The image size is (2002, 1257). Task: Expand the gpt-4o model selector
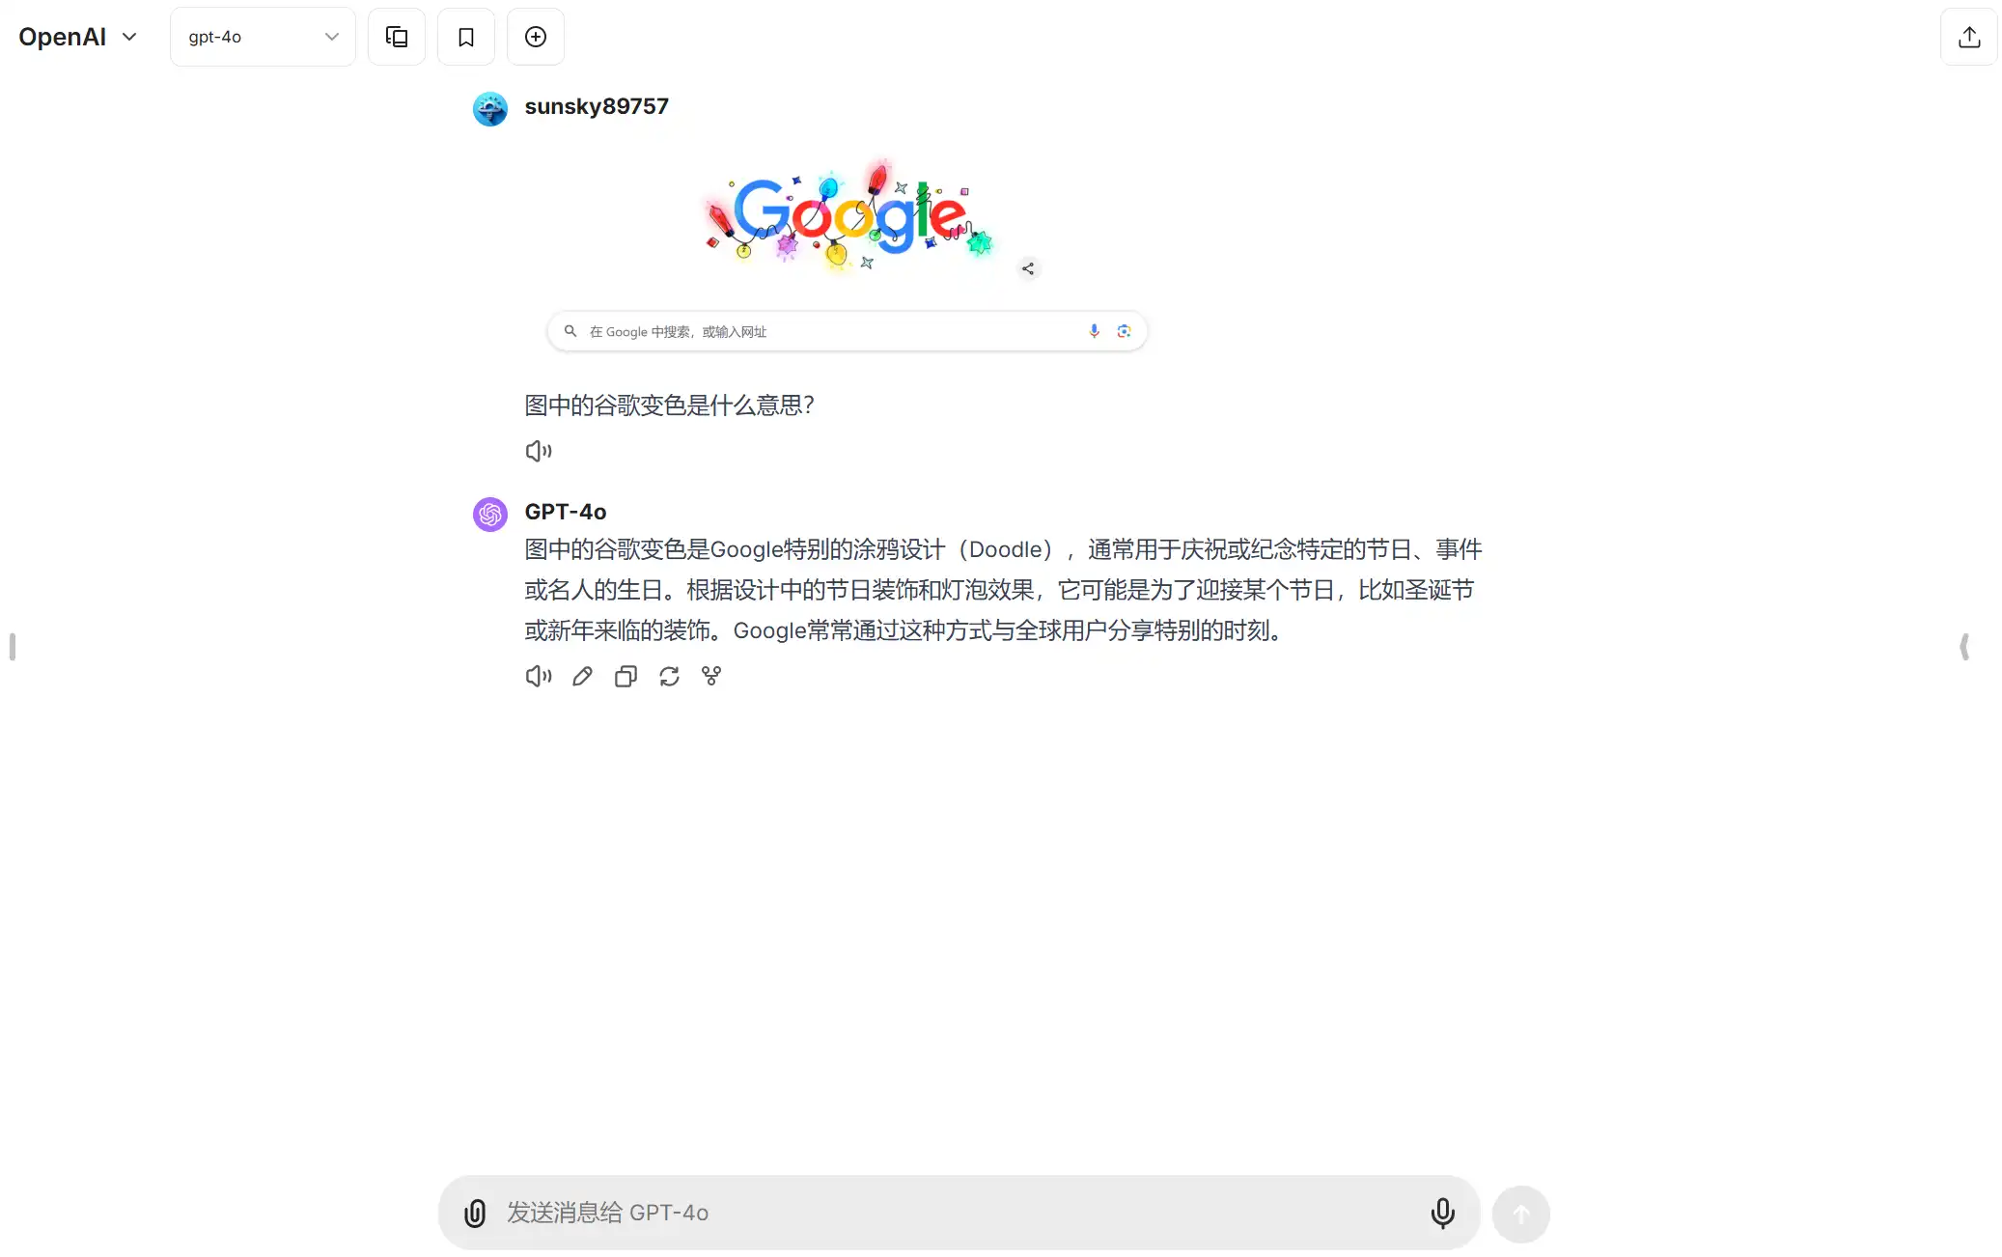point(263,37)
